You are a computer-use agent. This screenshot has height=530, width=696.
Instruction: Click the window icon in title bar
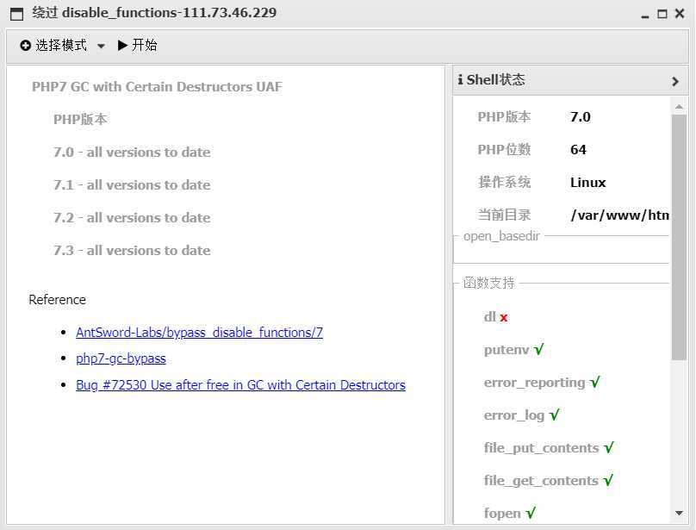(x=16, y=14)
